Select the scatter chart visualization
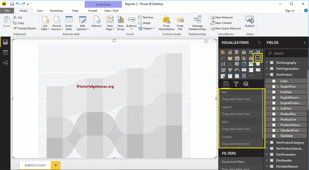 click(x=230, y=64)
